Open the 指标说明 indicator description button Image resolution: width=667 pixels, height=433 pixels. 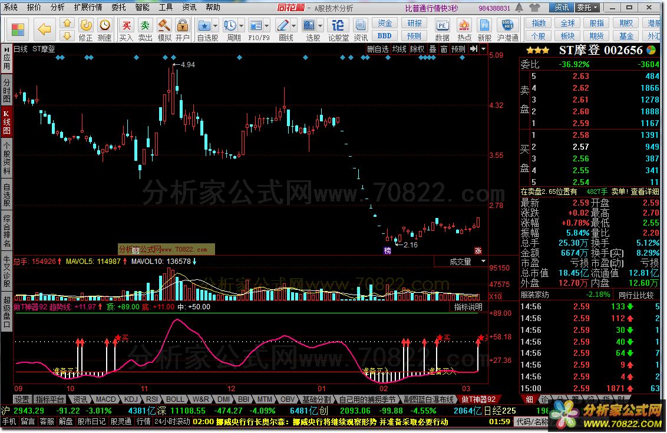(x=468, y=307)
